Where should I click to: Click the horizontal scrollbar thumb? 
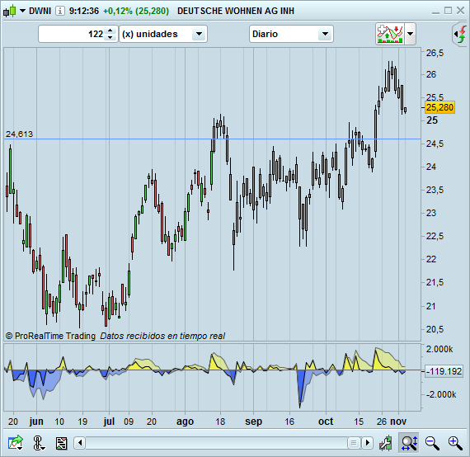(x=354, y=443)
